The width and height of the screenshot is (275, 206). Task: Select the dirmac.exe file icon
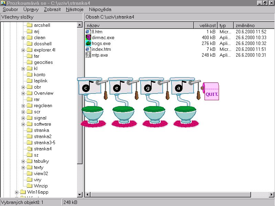(x=88, y=38)
